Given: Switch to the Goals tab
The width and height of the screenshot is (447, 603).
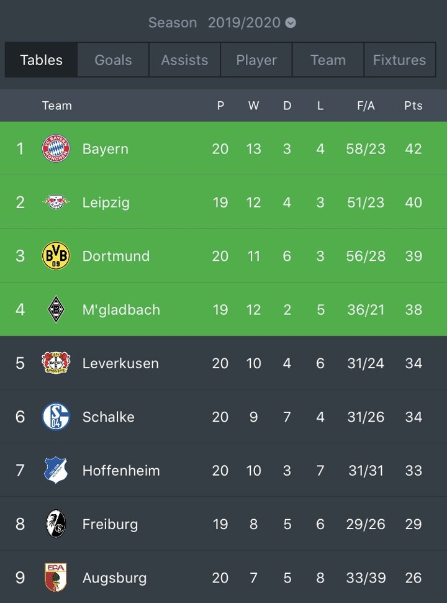Looking at the screenshot, I should pyautogui.click(x=113, y=60).
